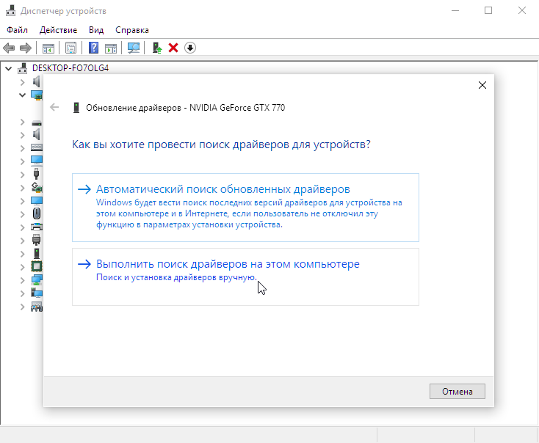Expand the USB plug category chevron

click(22, 175)
